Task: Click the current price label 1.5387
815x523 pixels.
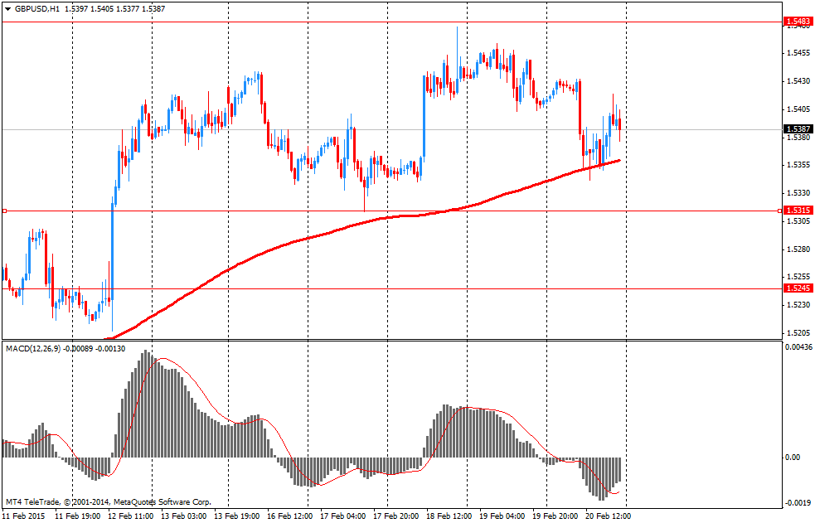Action: tap(798, 128)
